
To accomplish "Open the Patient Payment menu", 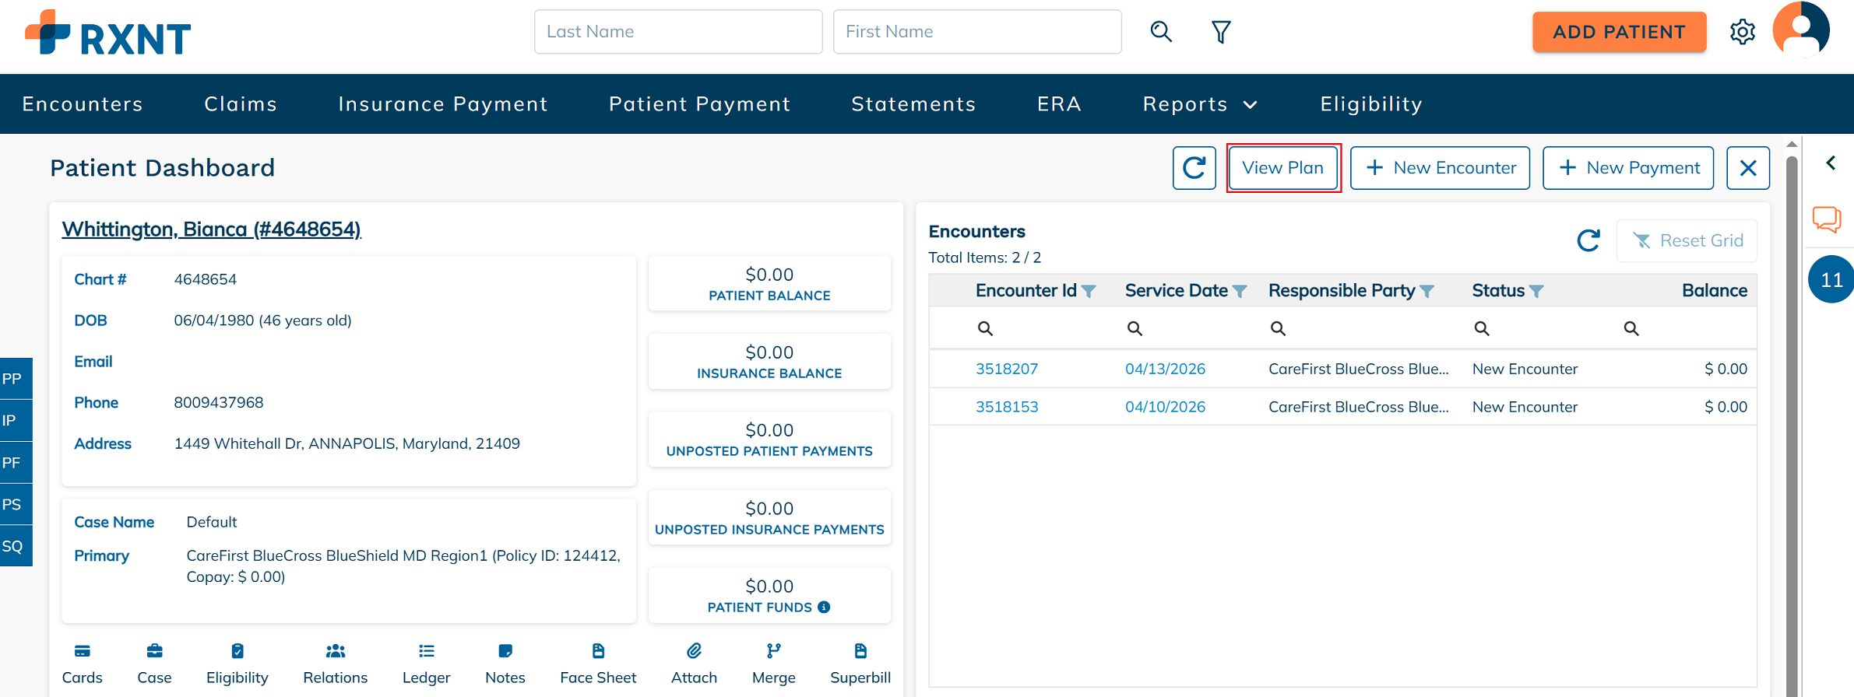I will [700, 104].
